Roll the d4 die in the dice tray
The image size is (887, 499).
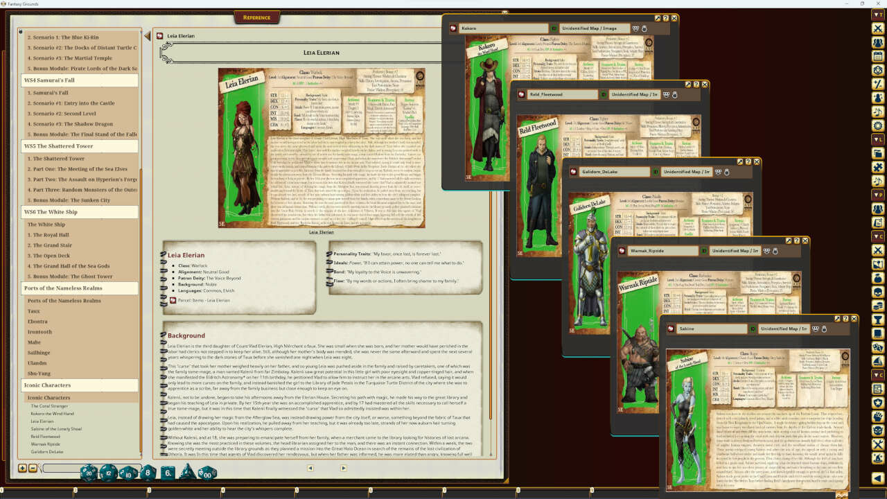click(x=186, y=474)
